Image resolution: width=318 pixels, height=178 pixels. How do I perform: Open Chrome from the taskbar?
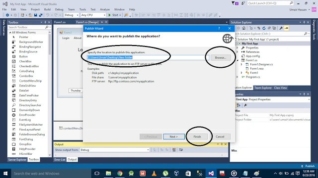(x=120, y=174)
